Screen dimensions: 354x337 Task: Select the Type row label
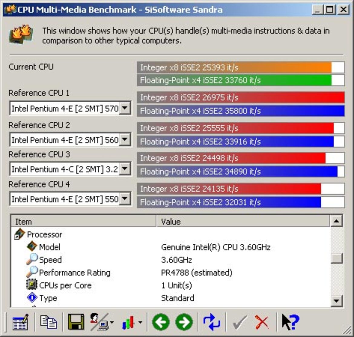coord(48,298)
